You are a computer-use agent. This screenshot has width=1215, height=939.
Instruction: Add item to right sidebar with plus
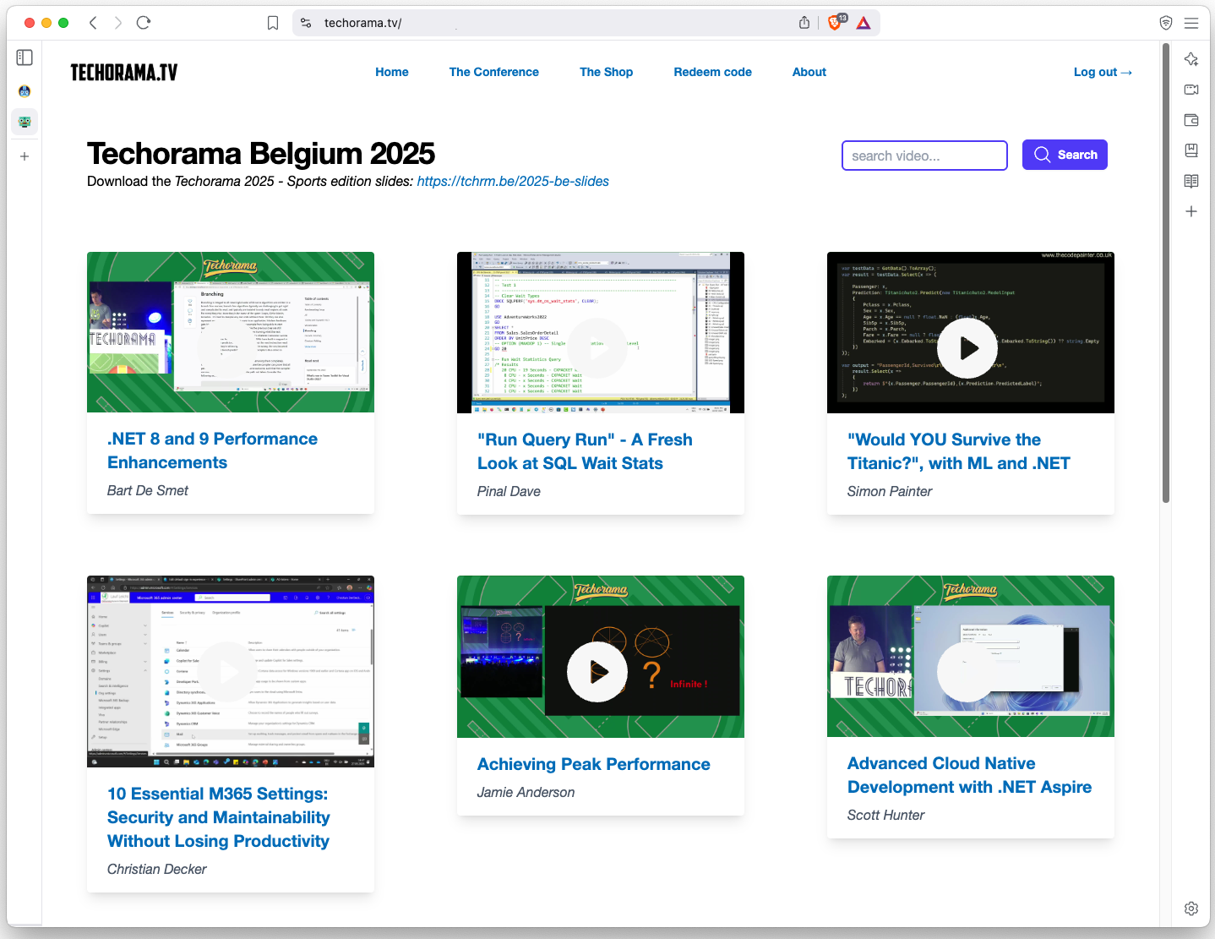pos(1191,211)
